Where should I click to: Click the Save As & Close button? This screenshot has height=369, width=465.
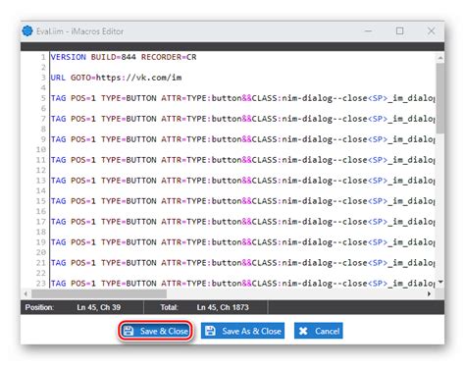tap(242, 331)
